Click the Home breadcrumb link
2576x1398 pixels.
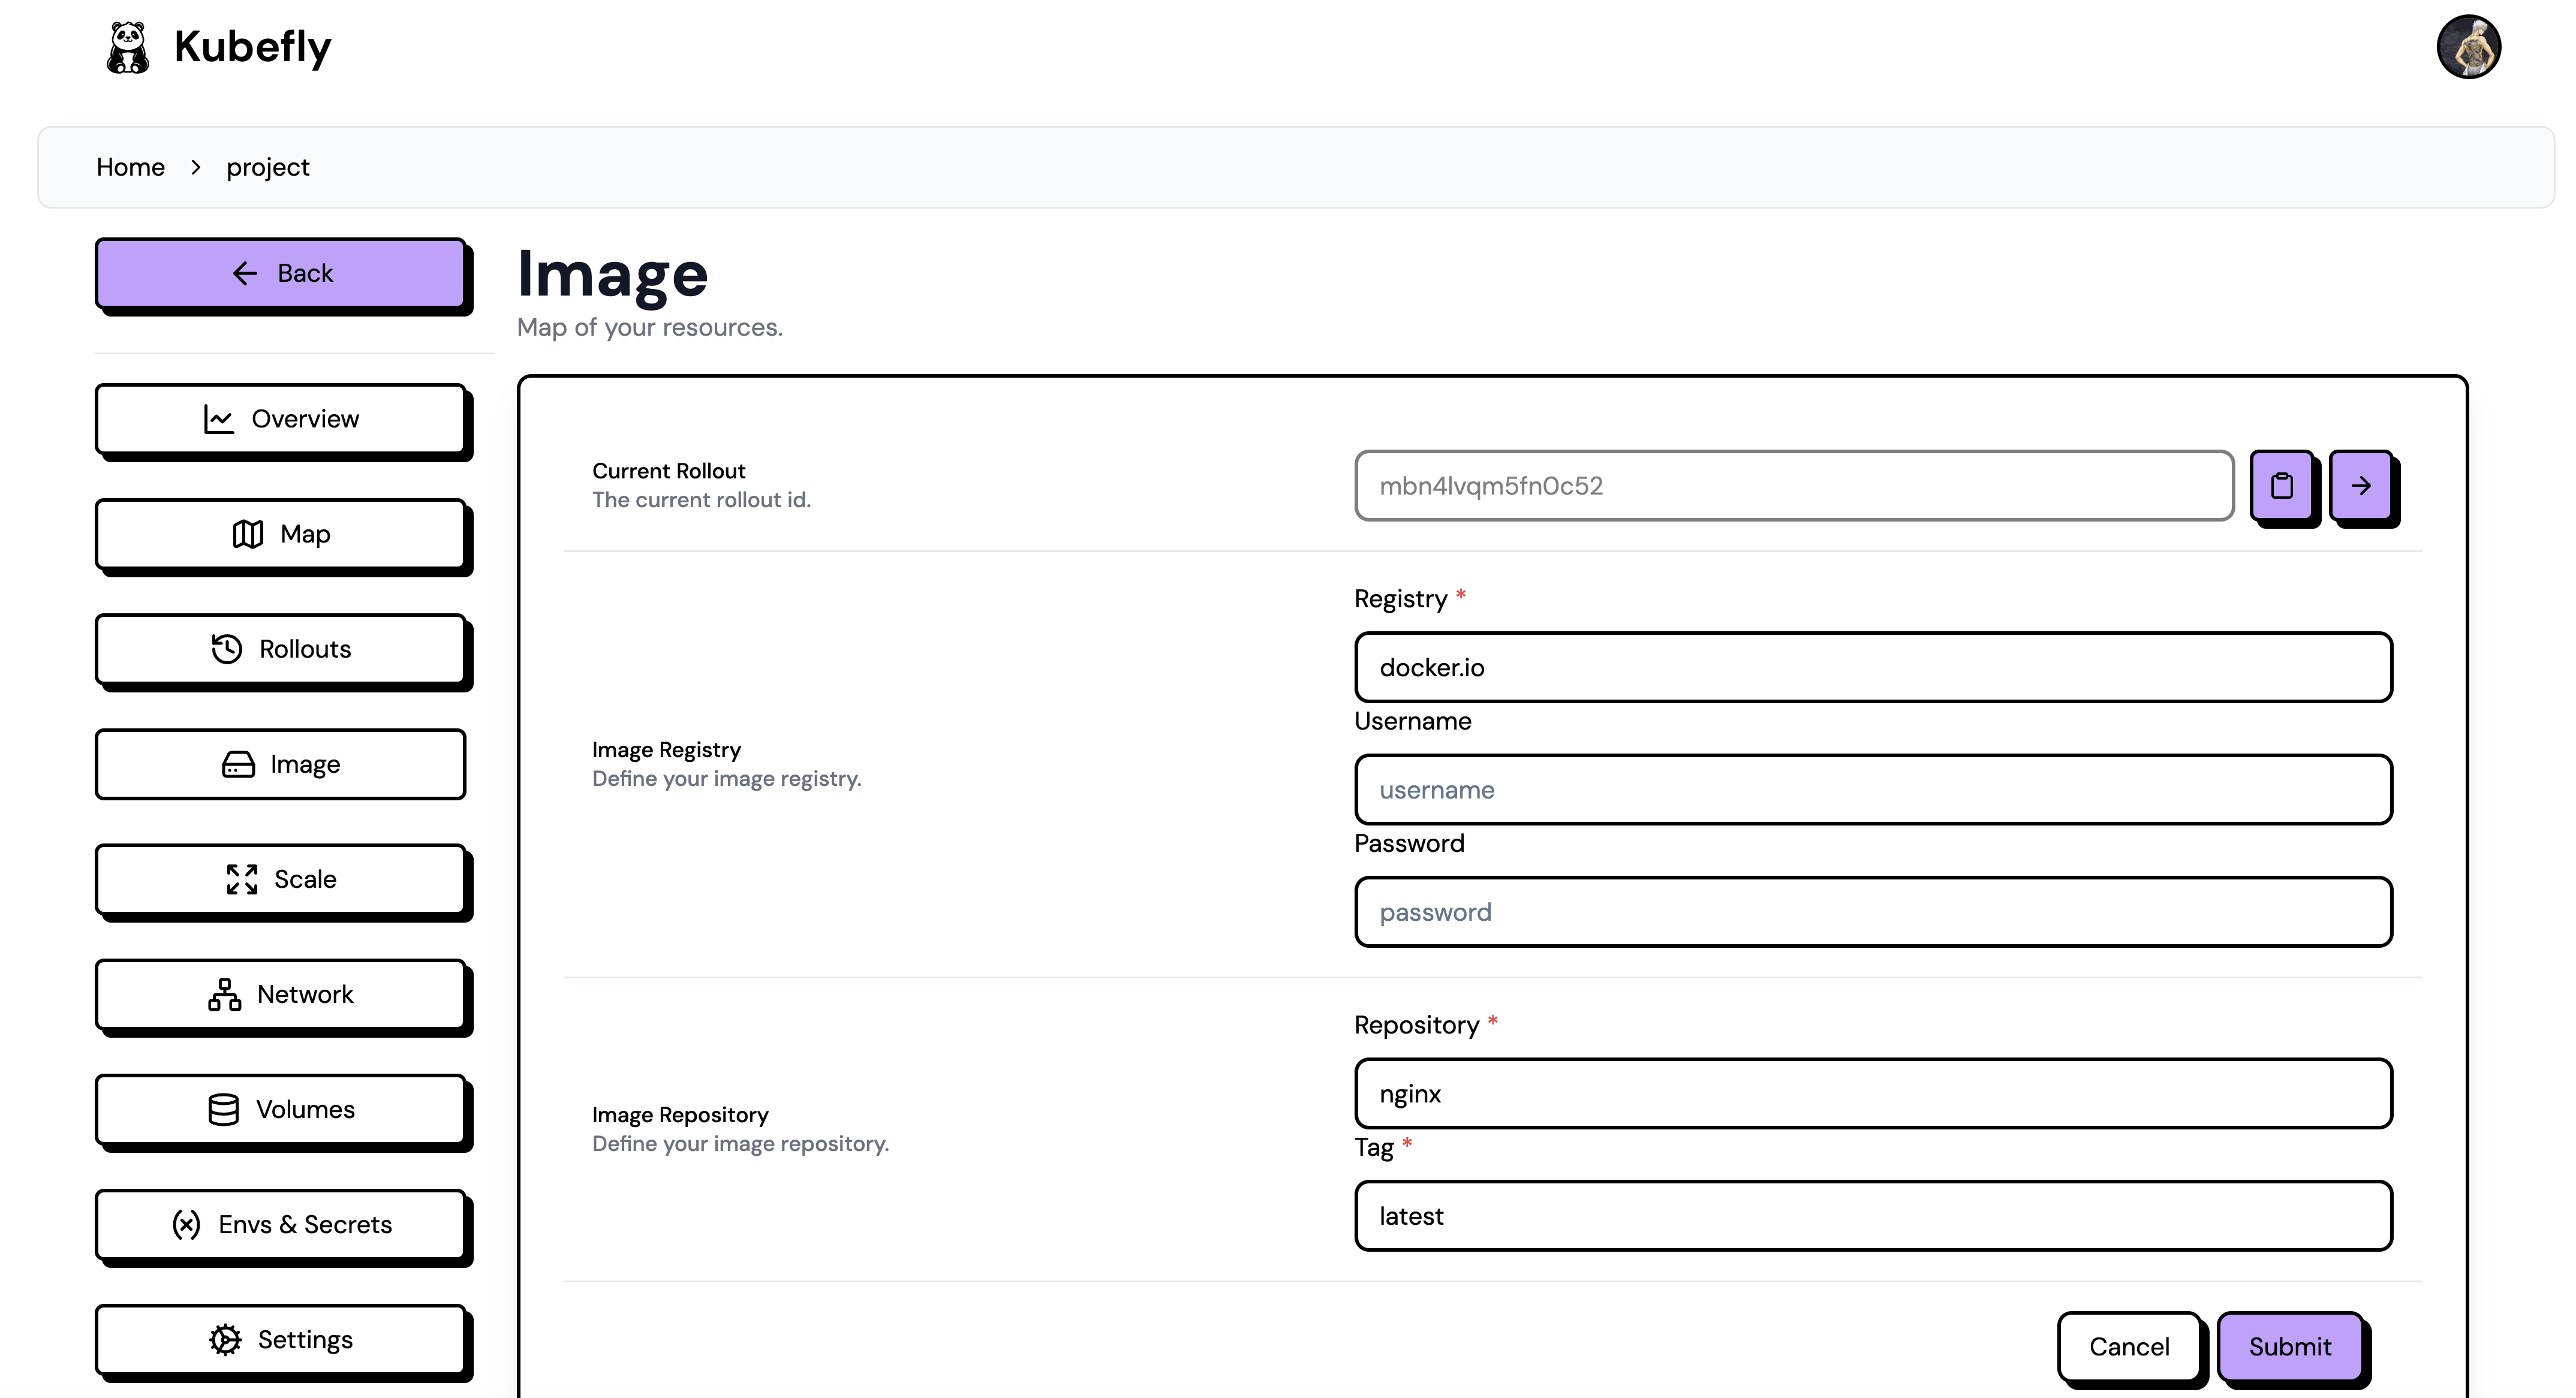(x=130, y=167)
